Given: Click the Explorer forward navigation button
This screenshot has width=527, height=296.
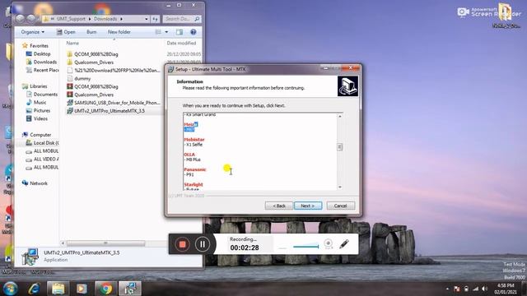Looking at the screenshot, I should pyautogui.click(x=31, y=19).
